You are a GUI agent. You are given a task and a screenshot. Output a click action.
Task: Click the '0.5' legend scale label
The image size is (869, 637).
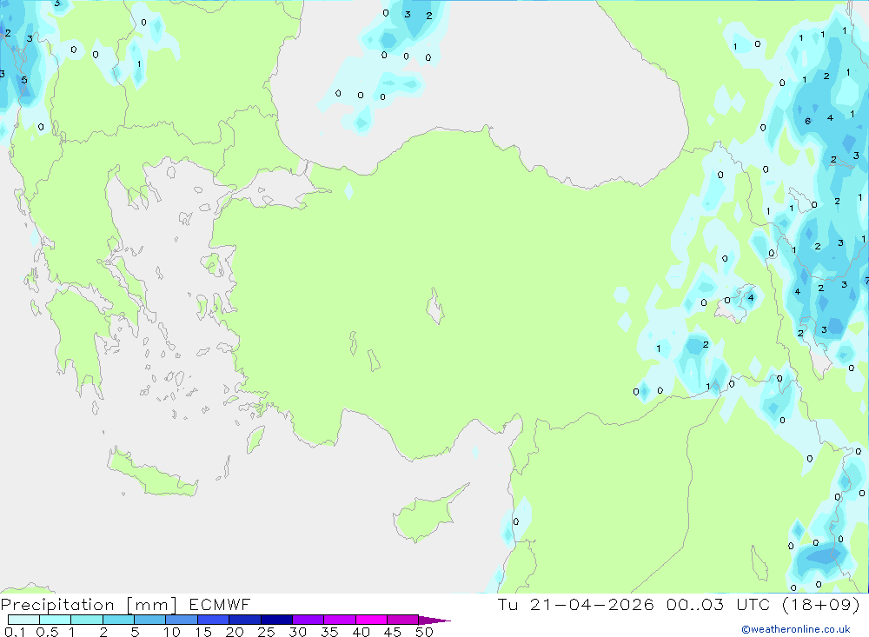click(x=47, y=632)
